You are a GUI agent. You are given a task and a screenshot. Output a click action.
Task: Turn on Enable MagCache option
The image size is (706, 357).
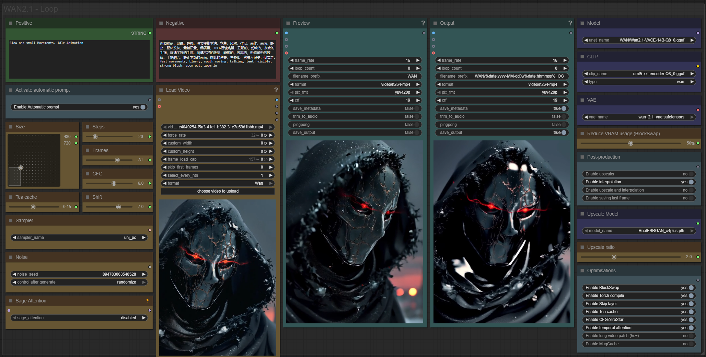click(x=691, y=344)
